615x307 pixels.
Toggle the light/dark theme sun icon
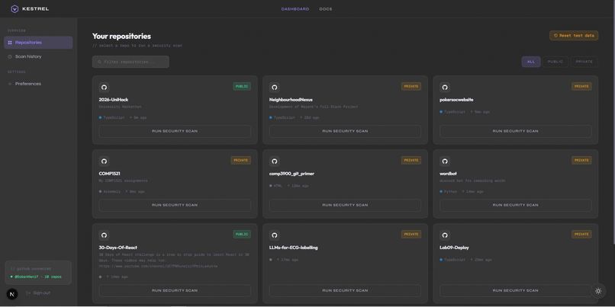coord(598,291)
